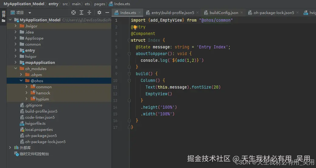
Task: Click src in the breadcrumb path
Action: point(65,4)
